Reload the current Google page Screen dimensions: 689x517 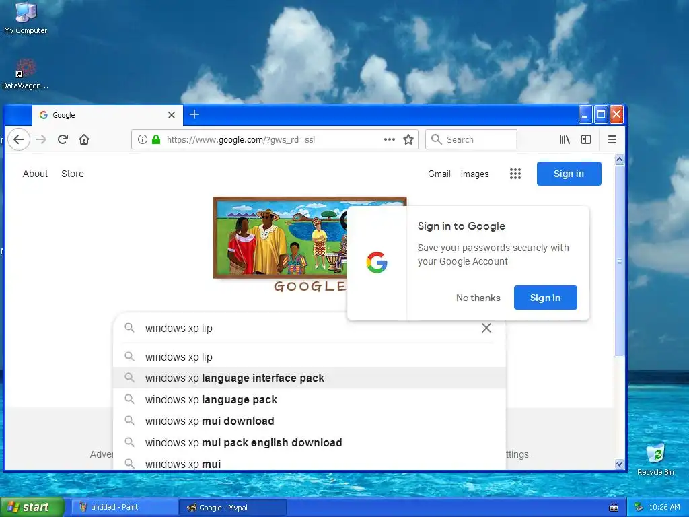click(63, 140)
